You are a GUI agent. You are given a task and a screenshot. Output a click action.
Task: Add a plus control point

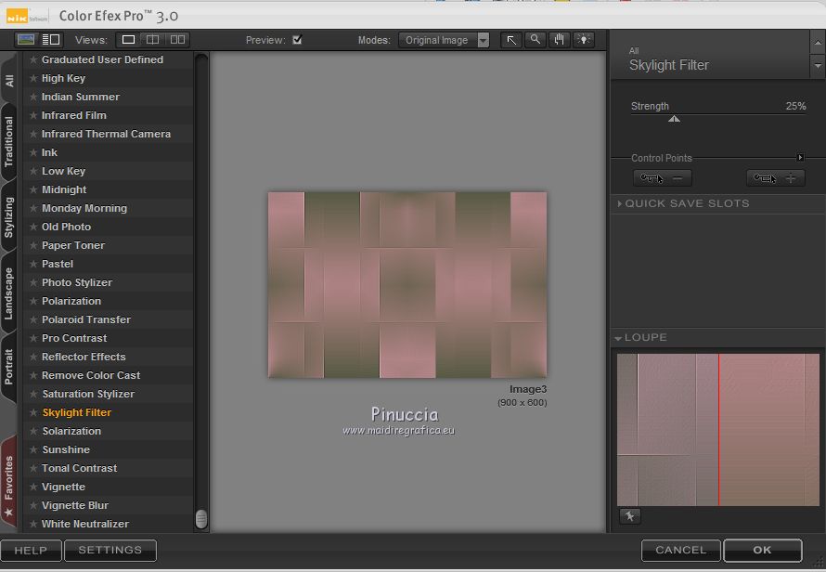point(776,178)
